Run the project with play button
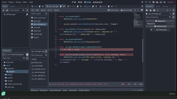This screenshot has height=99, width=177. (142, 2)
